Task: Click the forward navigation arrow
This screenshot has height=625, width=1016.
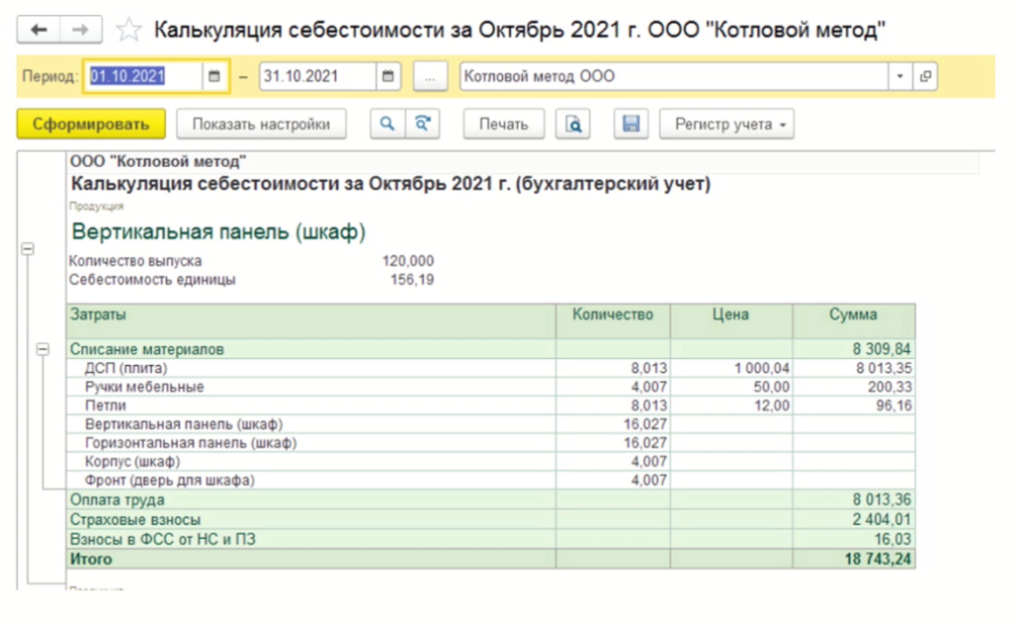Action: (x=81, y=30)
